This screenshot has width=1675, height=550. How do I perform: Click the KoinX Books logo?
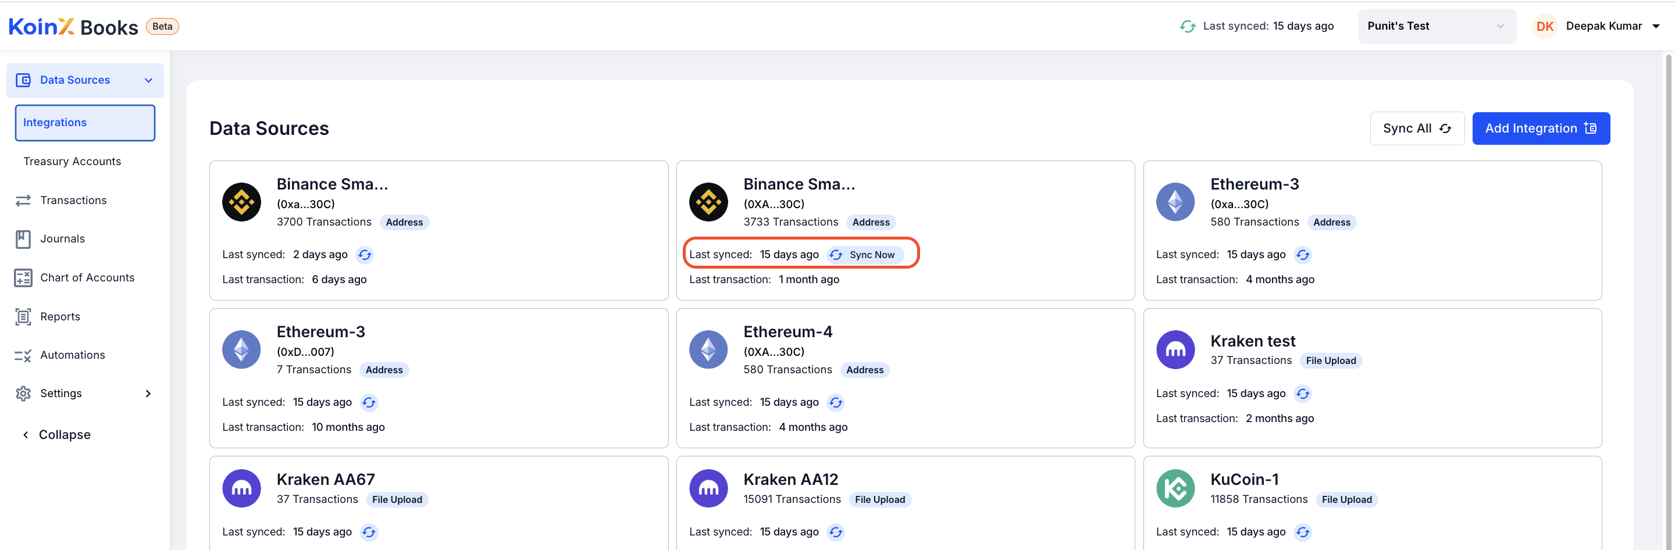pos(73,27)
